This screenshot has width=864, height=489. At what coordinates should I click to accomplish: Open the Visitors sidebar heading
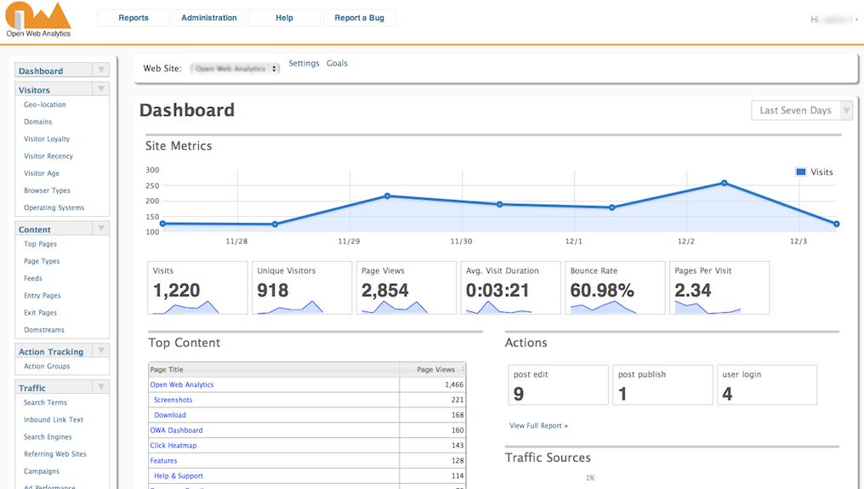pyautogui.click(x=34, y=90)
